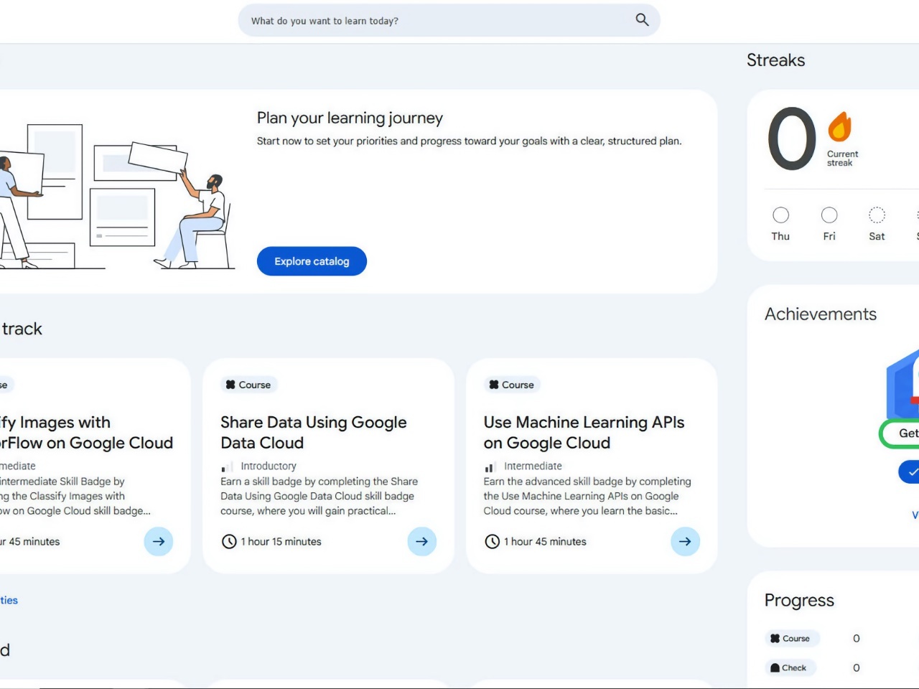Click the Course badge on Use Machine Learning APIs card

coord(494,385)
